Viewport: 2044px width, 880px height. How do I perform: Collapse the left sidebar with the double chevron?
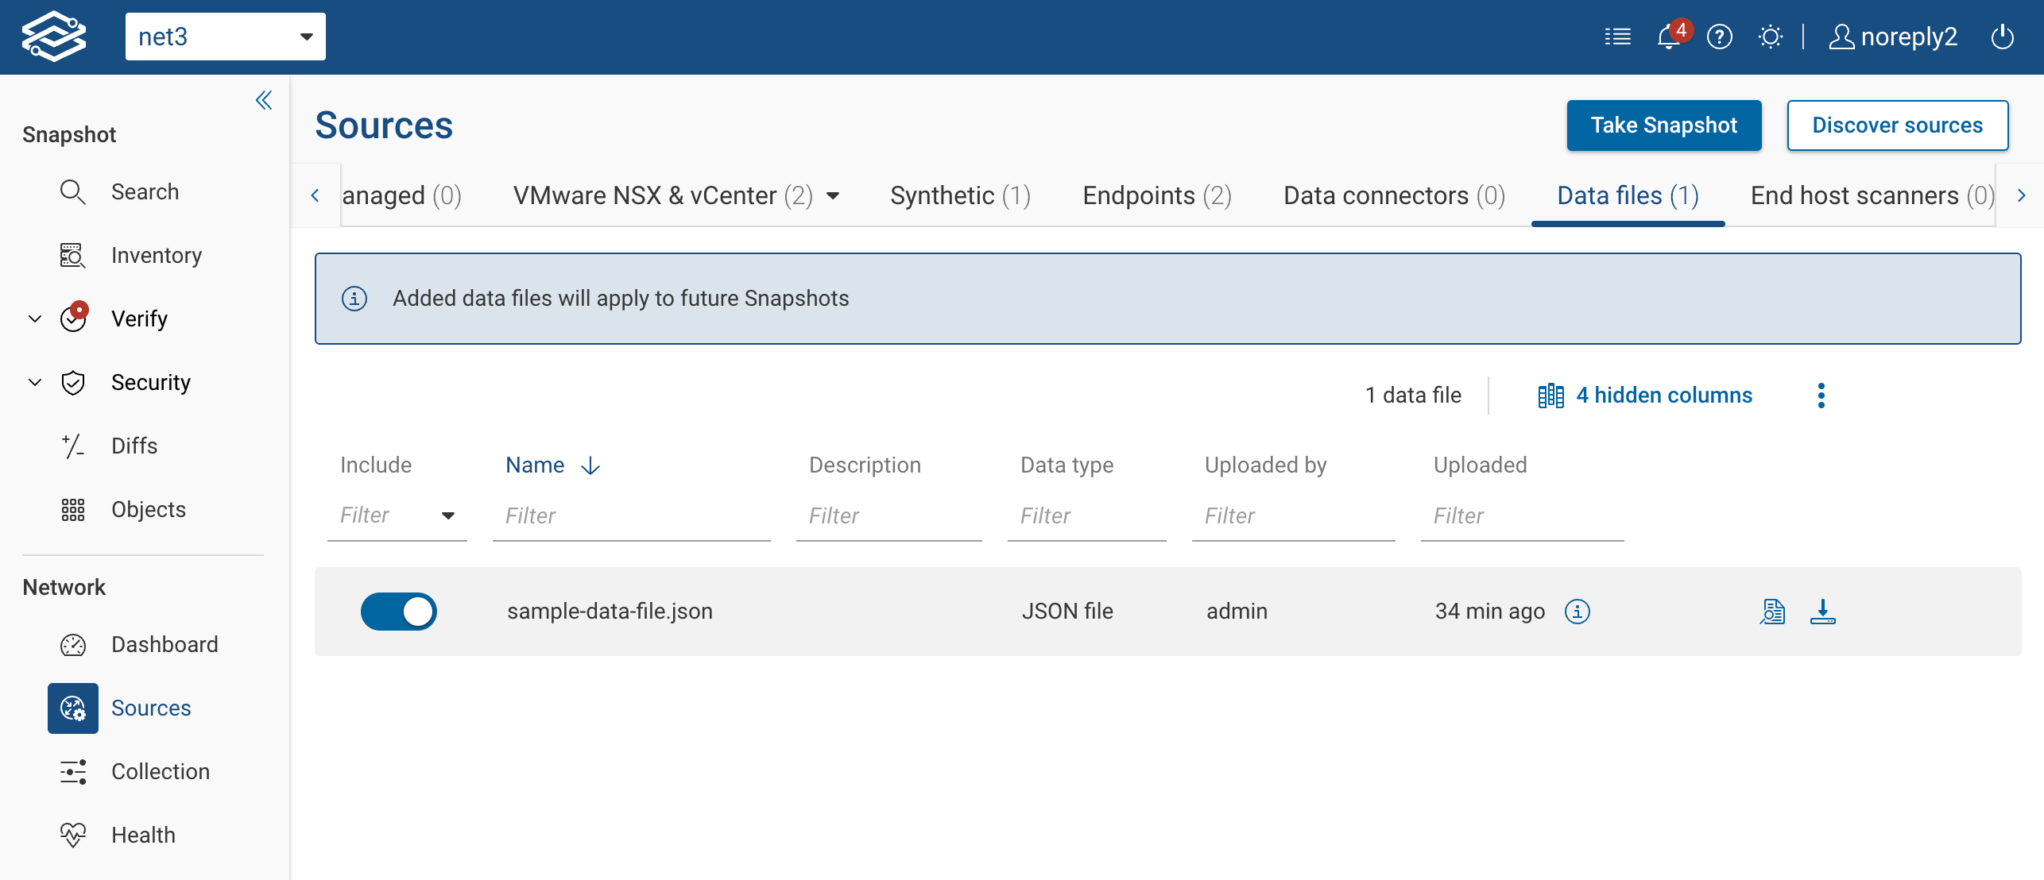pyautogui.click(x=264, y=100)
